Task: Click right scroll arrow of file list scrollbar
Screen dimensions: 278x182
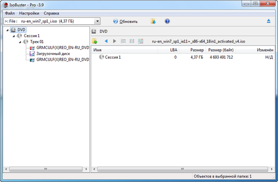Action: click(272, 169)
